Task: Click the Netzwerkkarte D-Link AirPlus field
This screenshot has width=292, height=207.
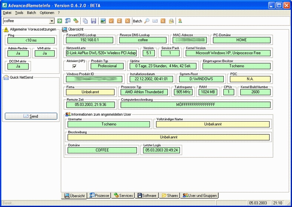Action: pyautogui.click(x=101, y=53)
